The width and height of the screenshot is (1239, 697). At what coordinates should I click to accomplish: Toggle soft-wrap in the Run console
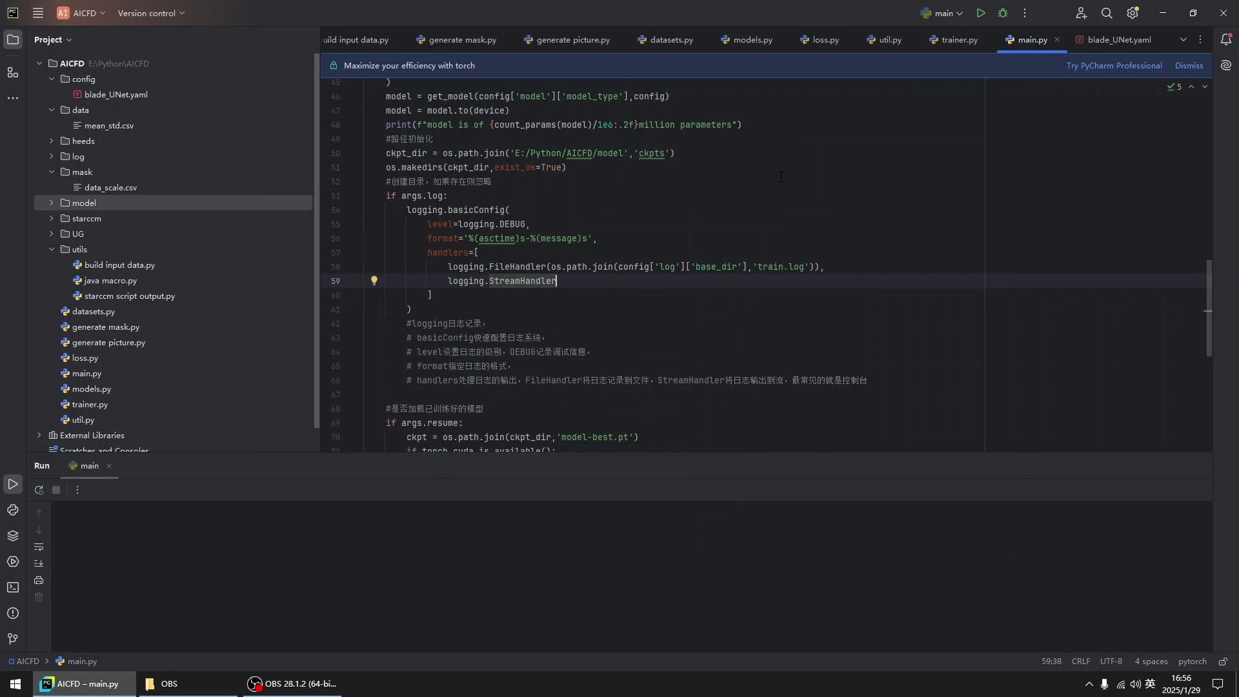(x=39, y=547)
